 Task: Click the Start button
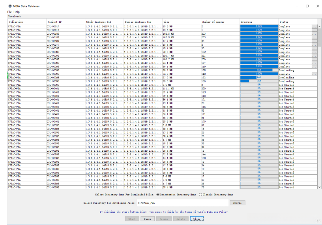(132, 219)
